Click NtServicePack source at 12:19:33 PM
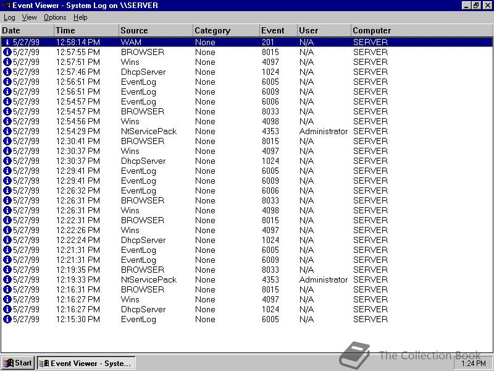This screenshot has height=371, width=494. pos(149,279)
